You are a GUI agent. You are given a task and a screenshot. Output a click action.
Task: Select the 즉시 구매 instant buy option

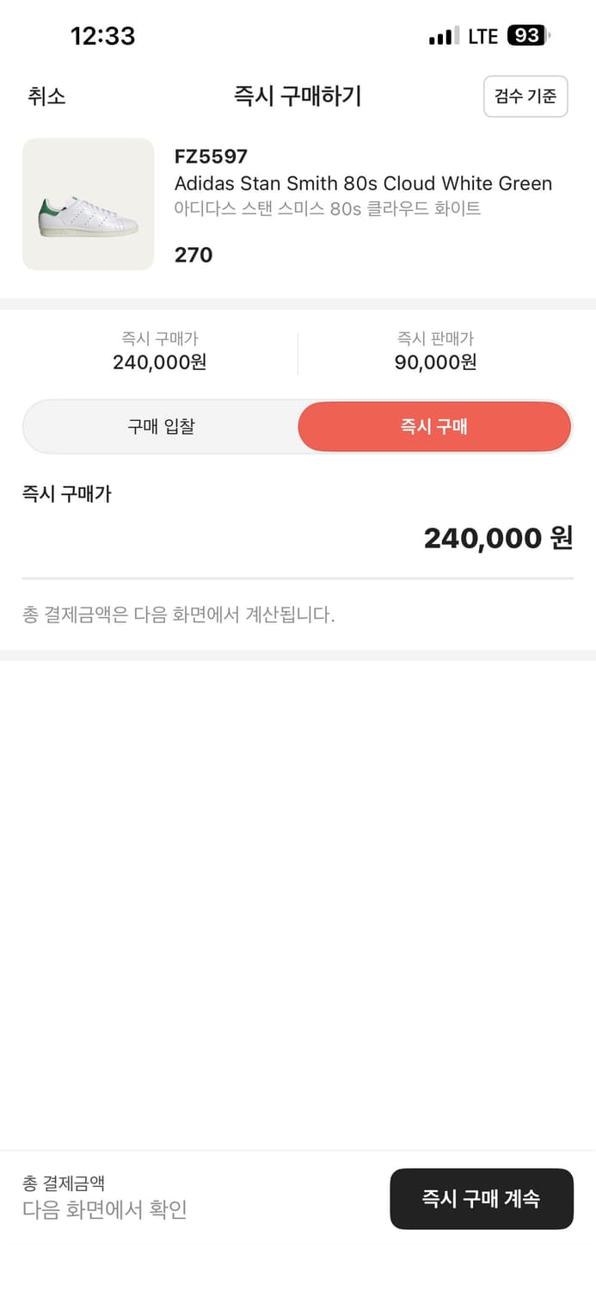click(x=434, y=426)
